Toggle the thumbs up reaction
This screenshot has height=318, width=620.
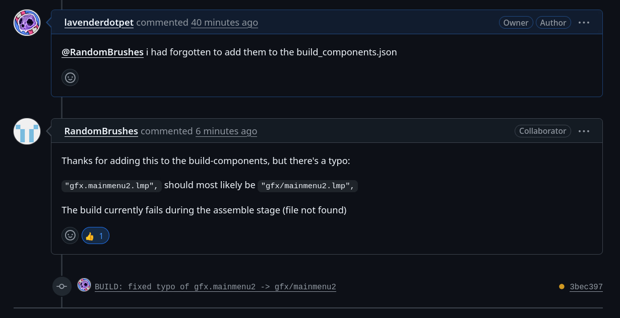coord(95,235)
